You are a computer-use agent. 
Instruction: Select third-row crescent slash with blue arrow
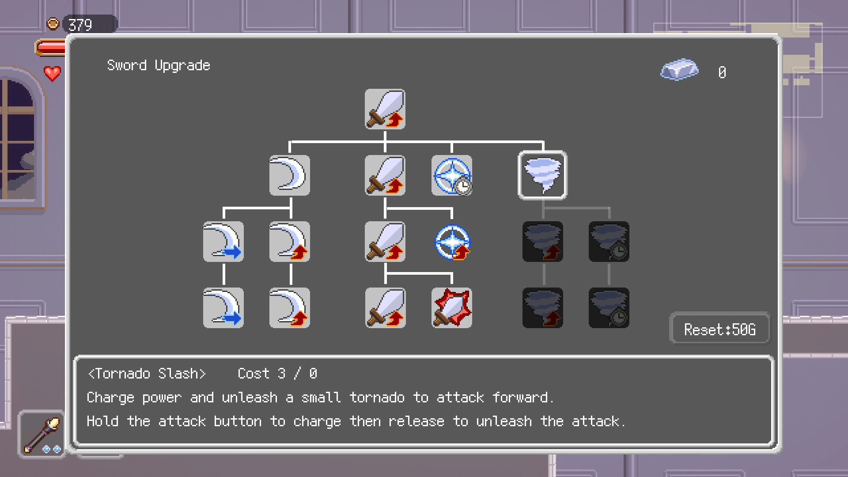point(223,242)
